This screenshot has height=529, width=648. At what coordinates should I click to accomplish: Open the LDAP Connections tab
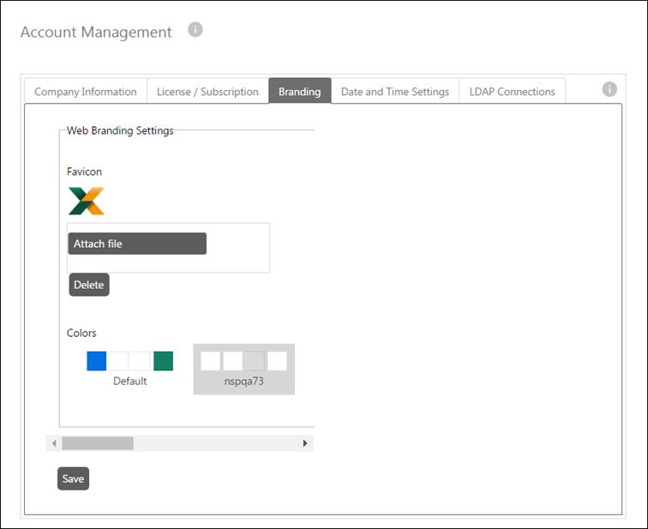tap(512, 92)
